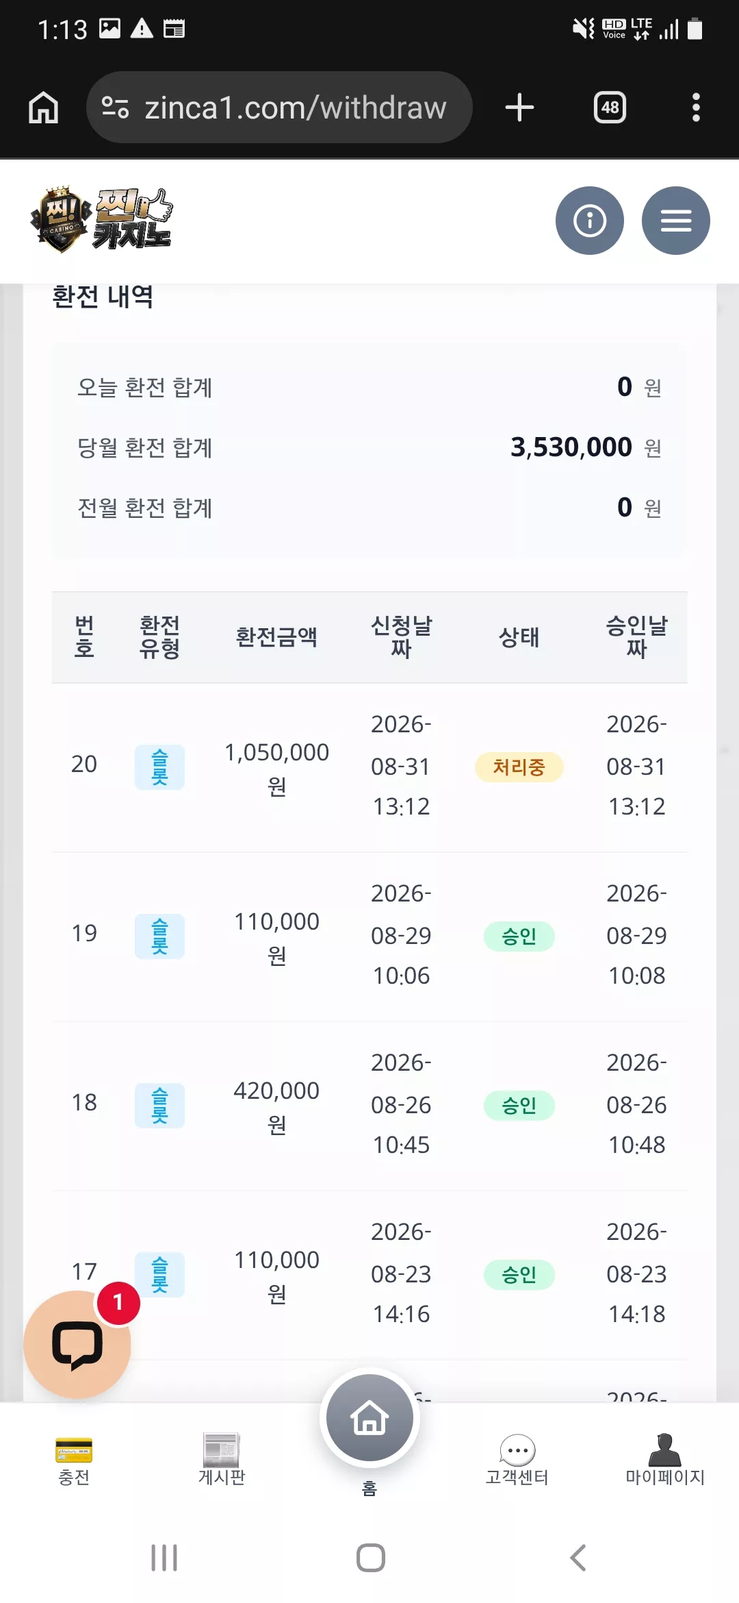Viewport: 739px width, 1603px height.
Task: Select the 슬롯 type tag on row 18
Action: 159,1105
